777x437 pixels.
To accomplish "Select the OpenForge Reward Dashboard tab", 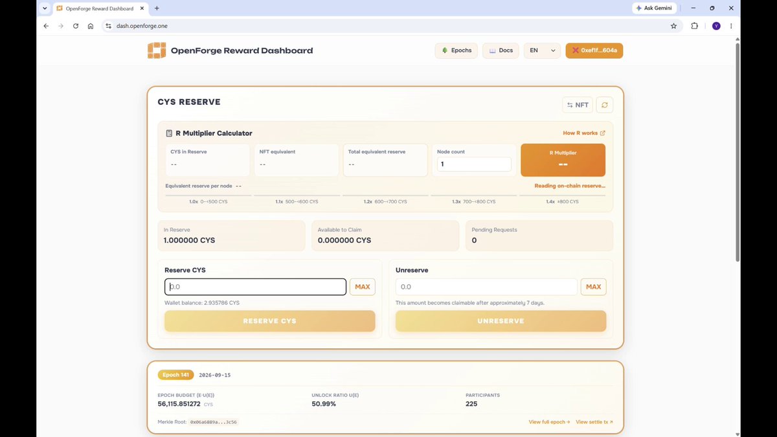I will click(100, 8).
